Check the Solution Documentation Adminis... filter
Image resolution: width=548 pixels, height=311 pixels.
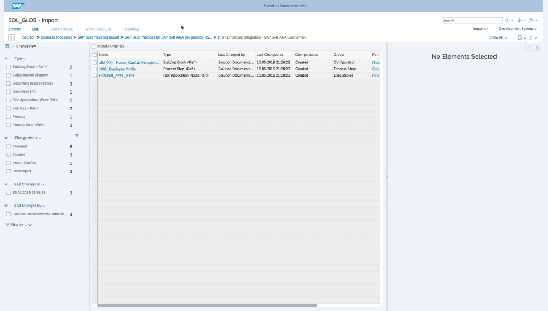tap(9, 214)
